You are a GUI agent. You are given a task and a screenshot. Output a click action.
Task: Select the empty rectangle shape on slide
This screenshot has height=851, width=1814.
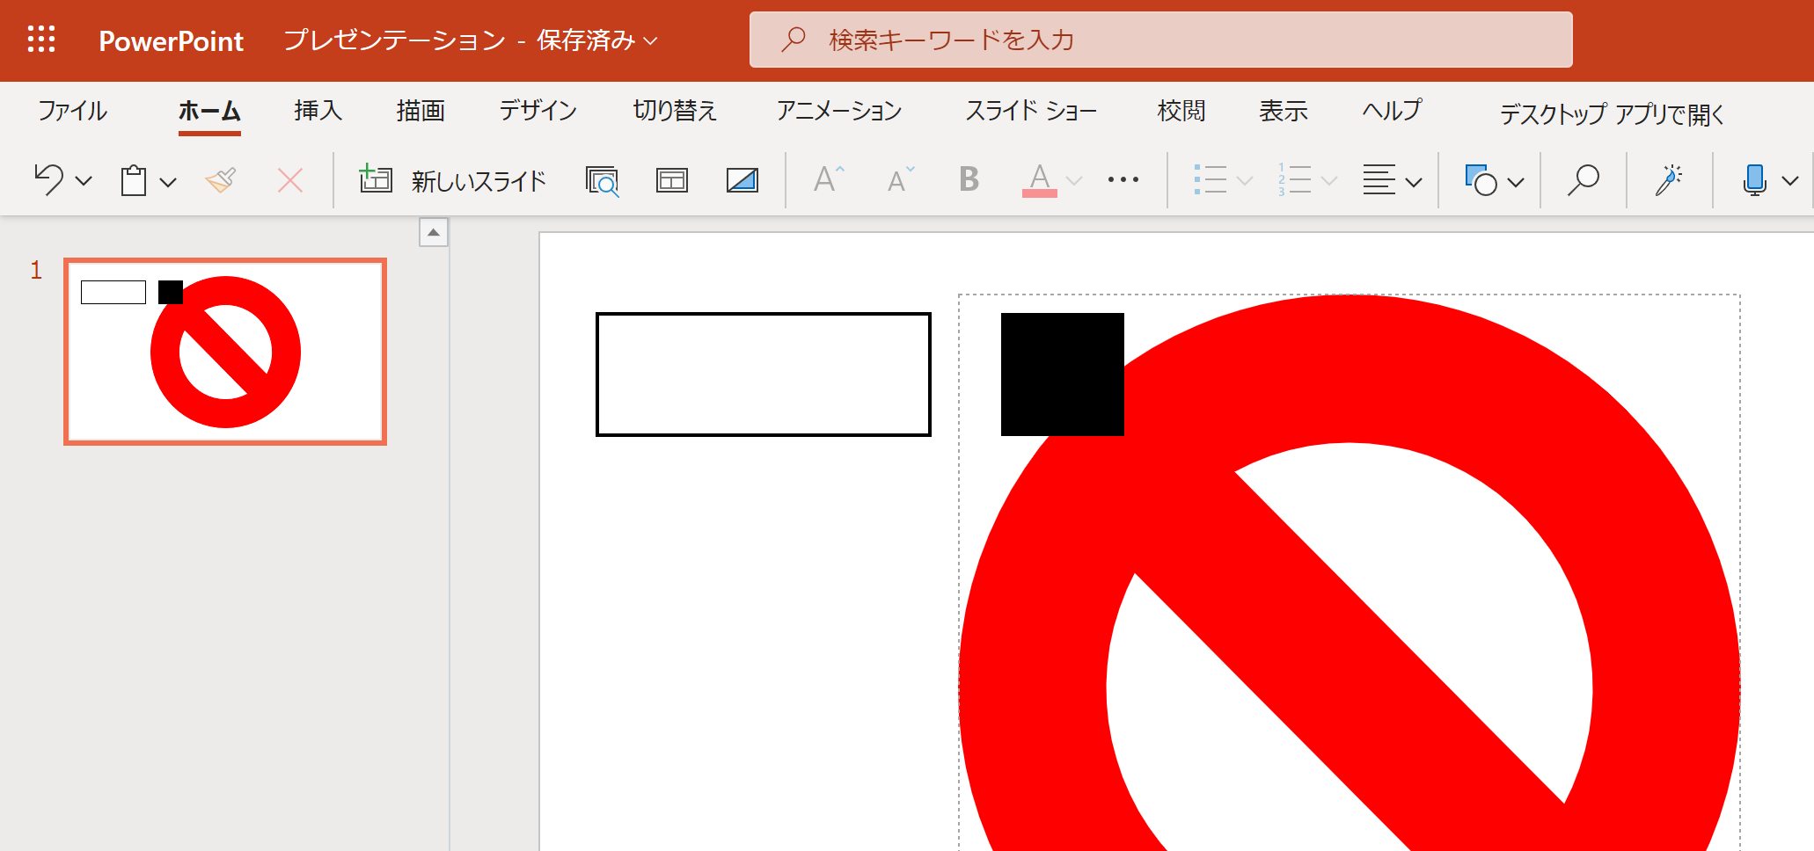point(764,375)
